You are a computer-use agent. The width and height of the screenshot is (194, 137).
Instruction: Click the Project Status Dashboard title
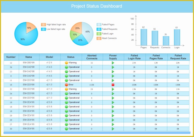point(97,6)
